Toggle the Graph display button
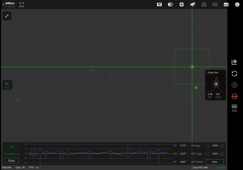 pyautogui.click(x=7, y=84)
